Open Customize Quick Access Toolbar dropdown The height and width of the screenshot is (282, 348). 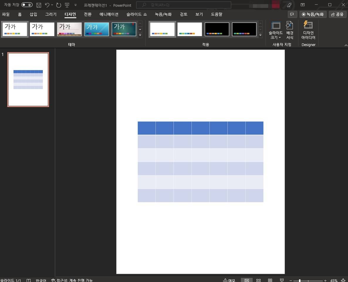click(x=75, y=5)
